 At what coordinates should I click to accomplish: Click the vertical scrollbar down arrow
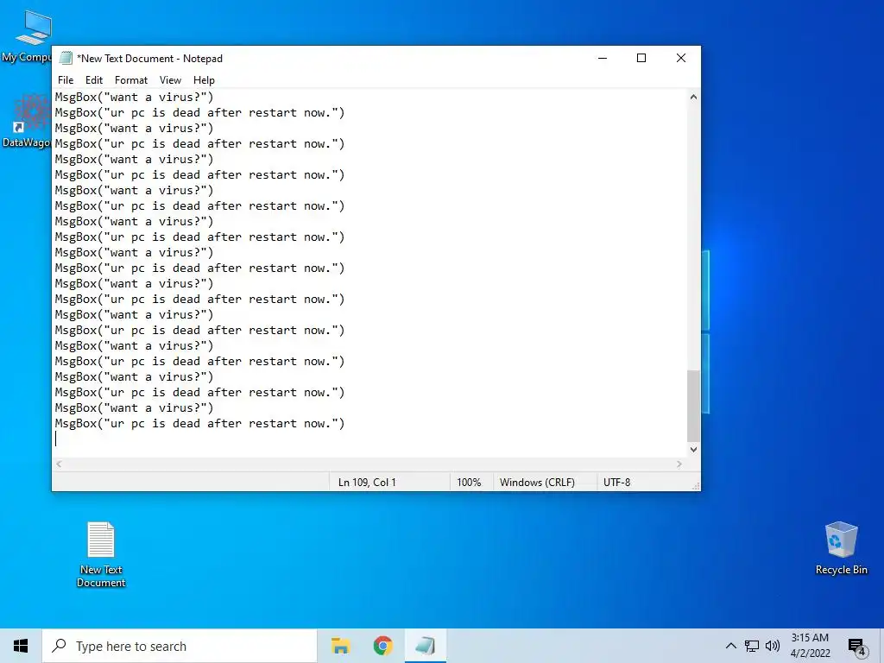coord(693,449)
